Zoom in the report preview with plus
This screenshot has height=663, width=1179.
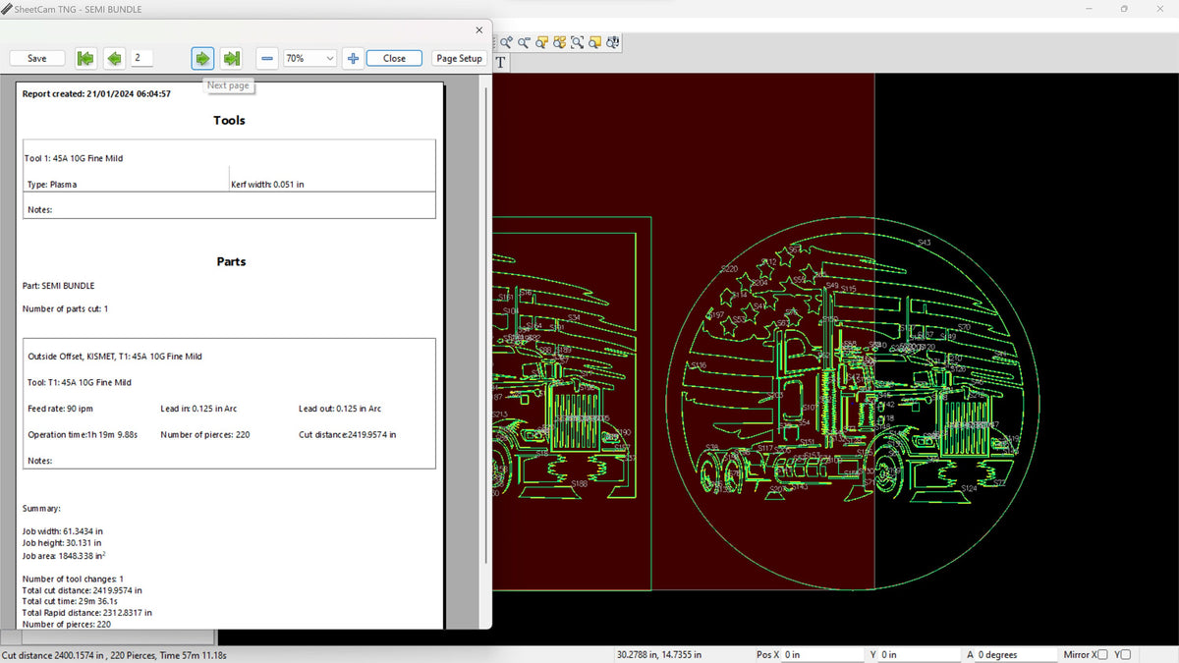pos(353,59)
